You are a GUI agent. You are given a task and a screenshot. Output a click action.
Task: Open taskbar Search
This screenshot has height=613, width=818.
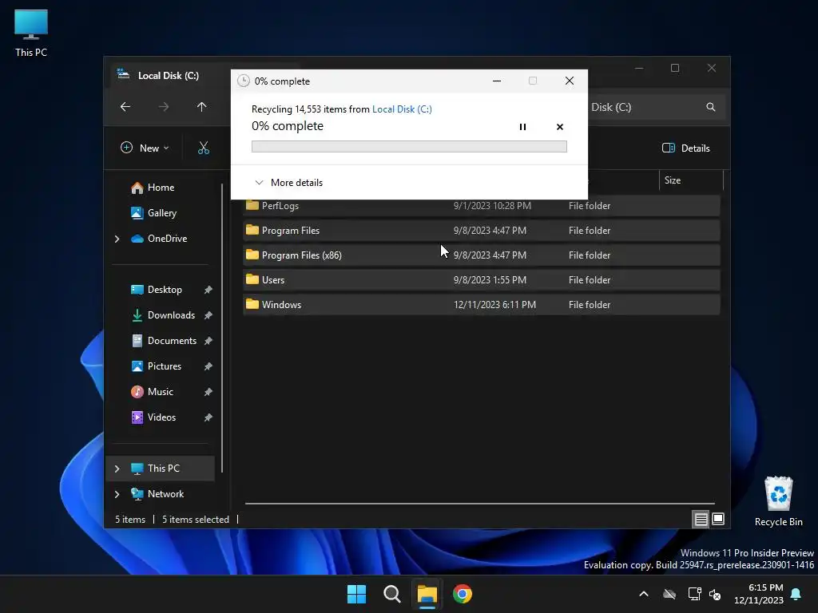point(391,594)
